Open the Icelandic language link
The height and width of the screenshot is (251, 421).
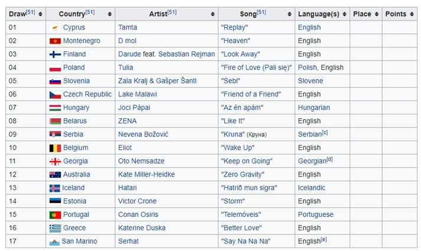[x=311, y=188]
